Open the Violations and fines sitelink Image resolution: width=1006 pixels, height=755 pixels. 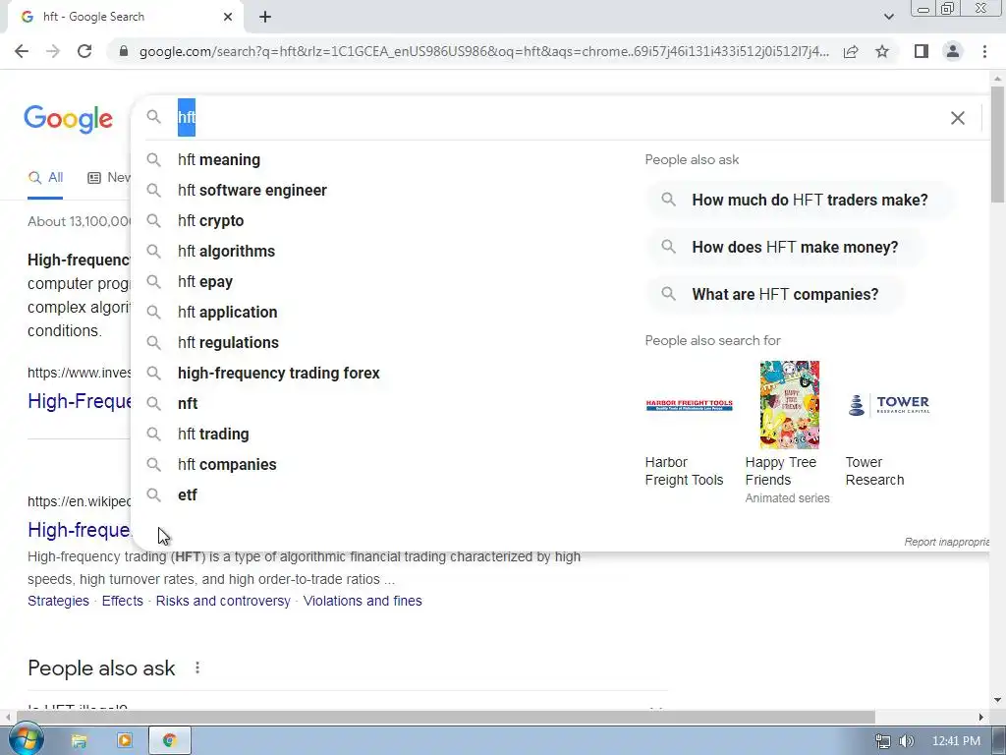pos(363,601)
